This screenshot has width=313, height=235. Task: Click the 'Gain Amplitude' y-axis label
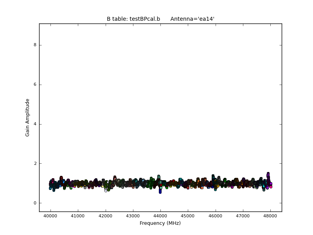coord(28,117)
